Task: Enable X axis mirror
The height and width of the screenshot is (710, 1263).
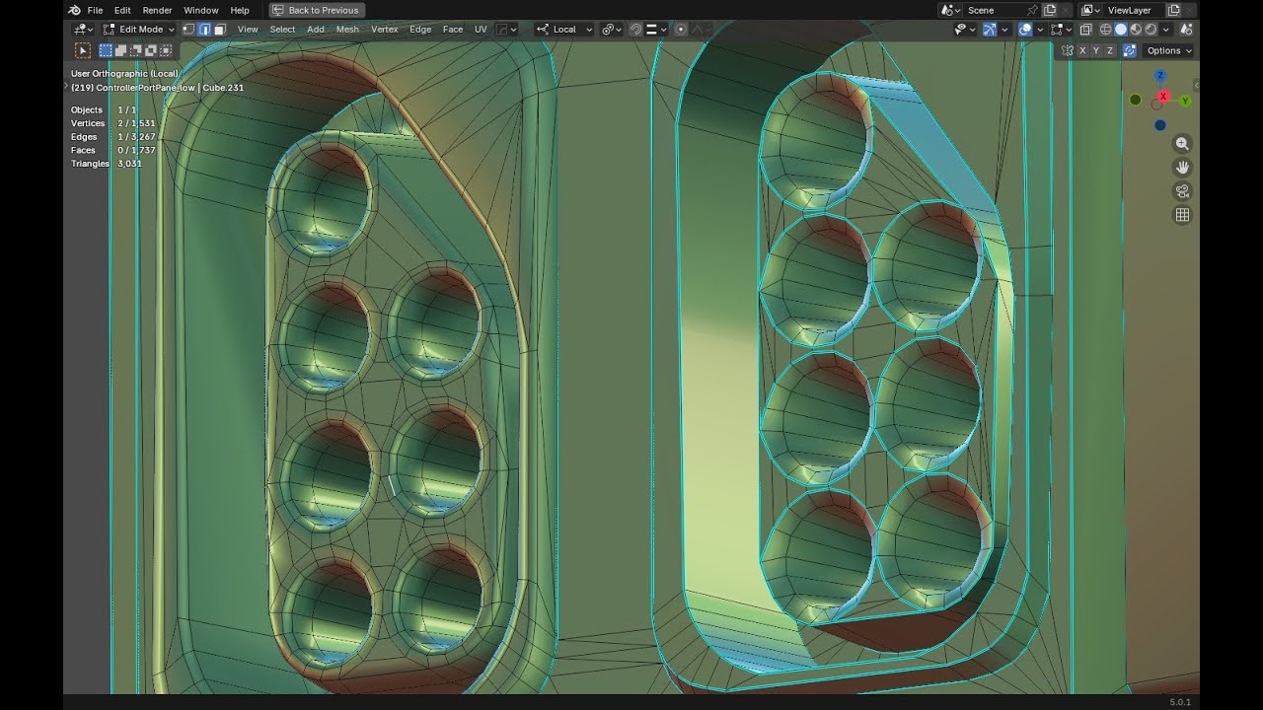Action: click(1082, 50)
